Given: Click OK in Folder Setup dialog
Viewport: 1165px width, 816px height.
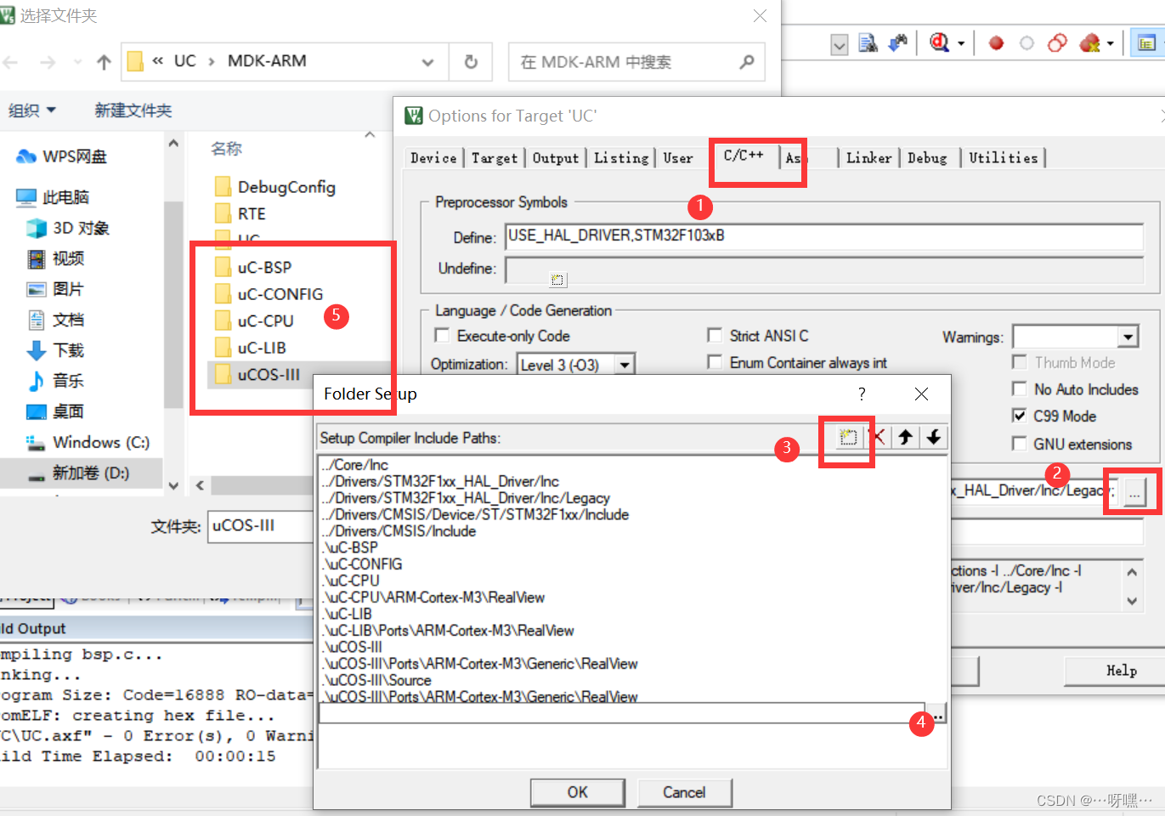Looking at the screenshot, I should (x=578, y=792).
